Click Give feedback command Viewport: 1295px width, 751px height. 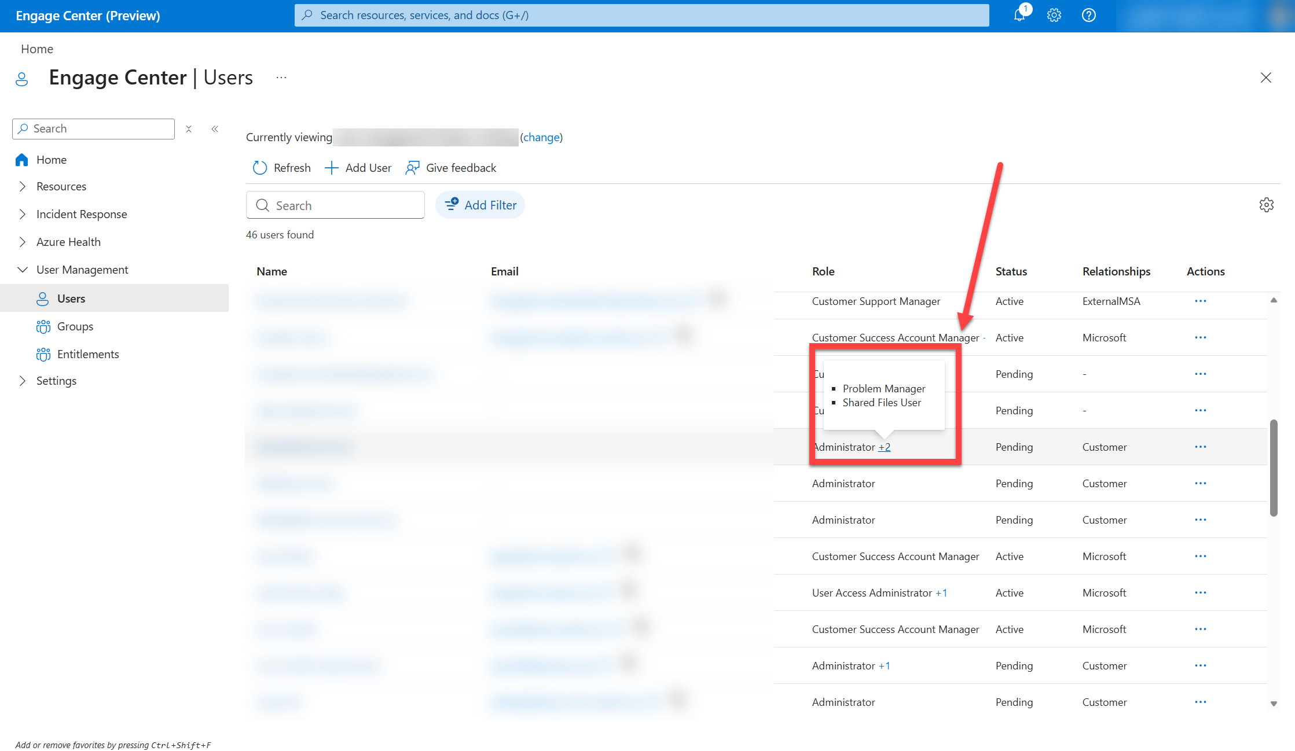(451, 168)
